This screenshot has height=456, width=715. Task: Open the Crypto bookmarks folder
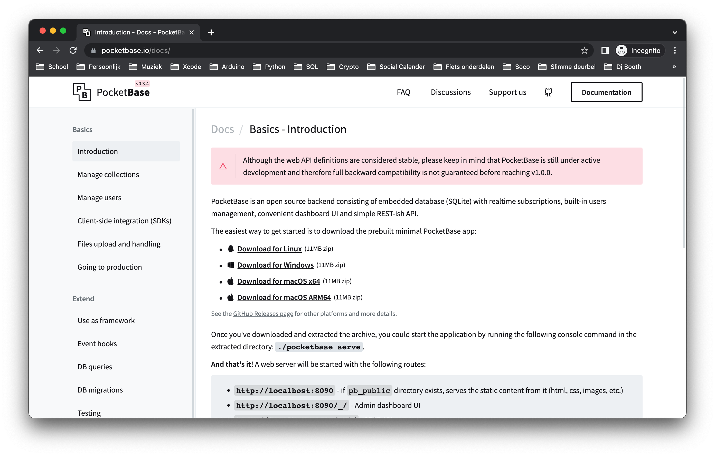(342, 67)
